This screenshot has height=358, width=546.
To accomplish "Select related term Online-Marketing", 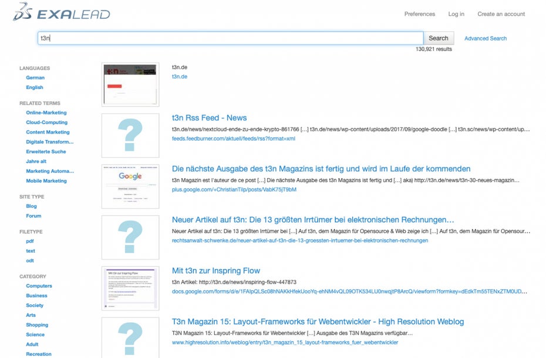I will pyautogui.click(x=46, y=112).
